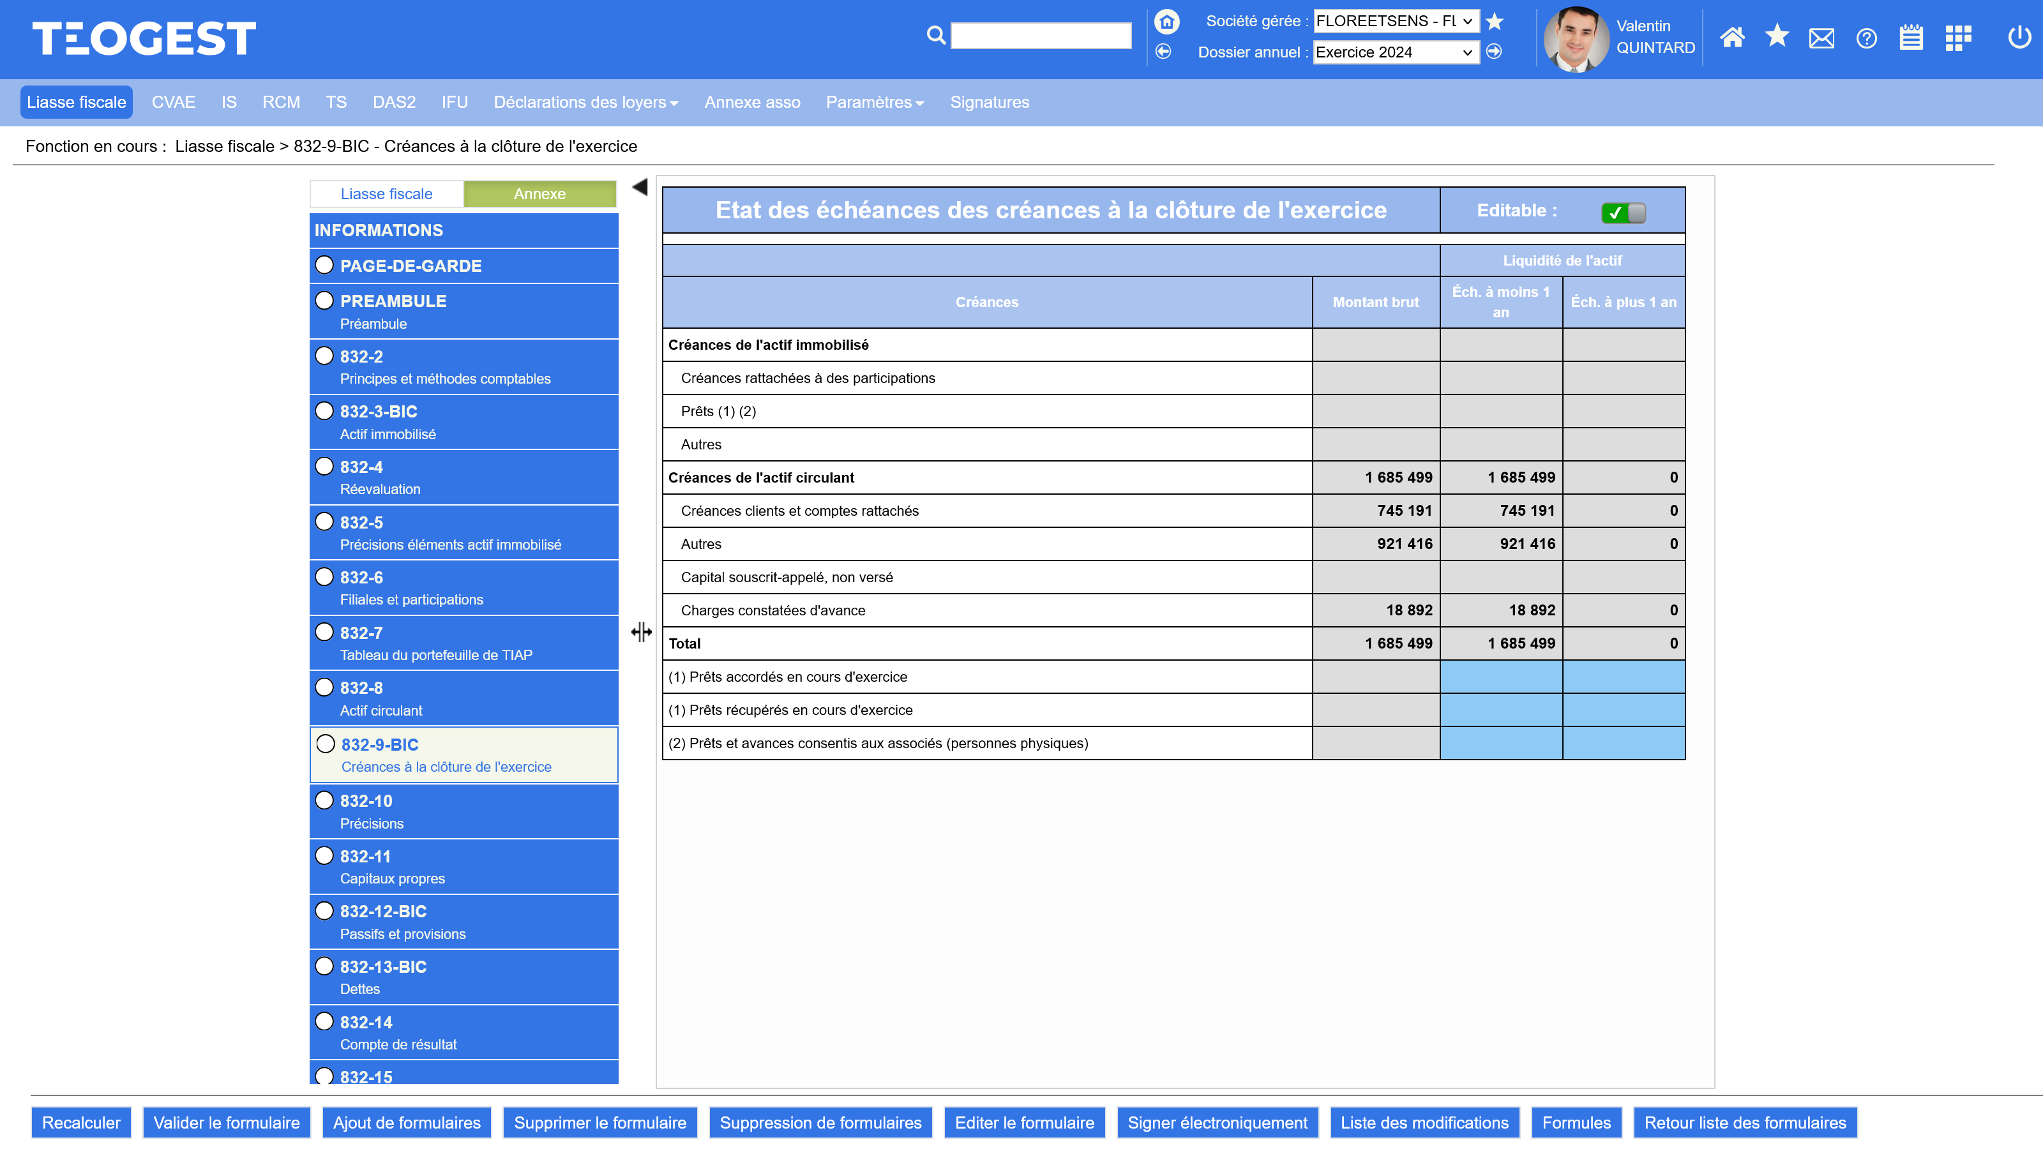This screenshot has width=2043, height=1149.
Task: Open the Dossier annuel Exercice 2024 dropdown
Action: click(1397, 52)
